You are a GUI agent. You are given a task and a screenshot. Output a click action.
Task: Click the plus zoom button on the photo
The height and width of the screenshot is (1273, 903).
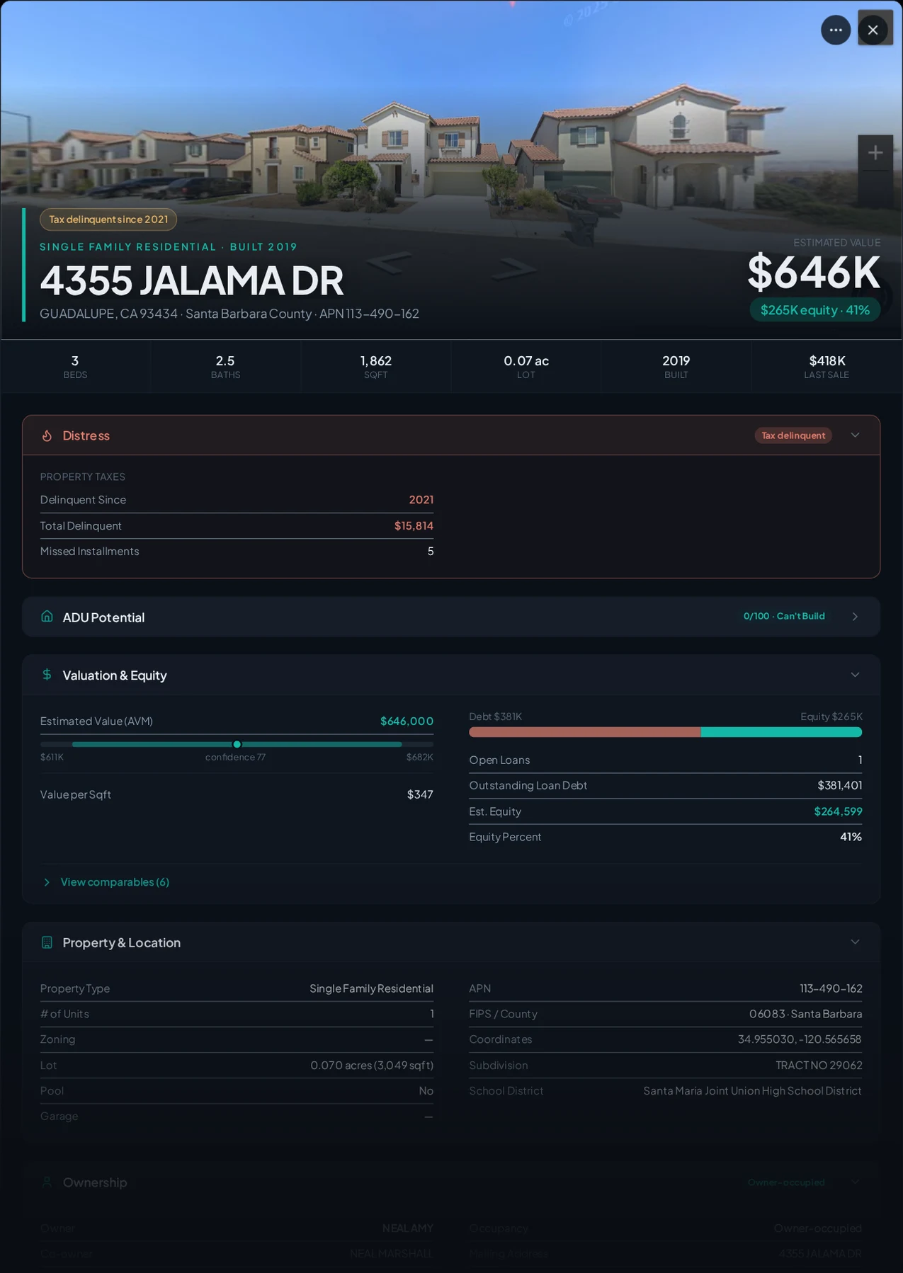(875, 152)
